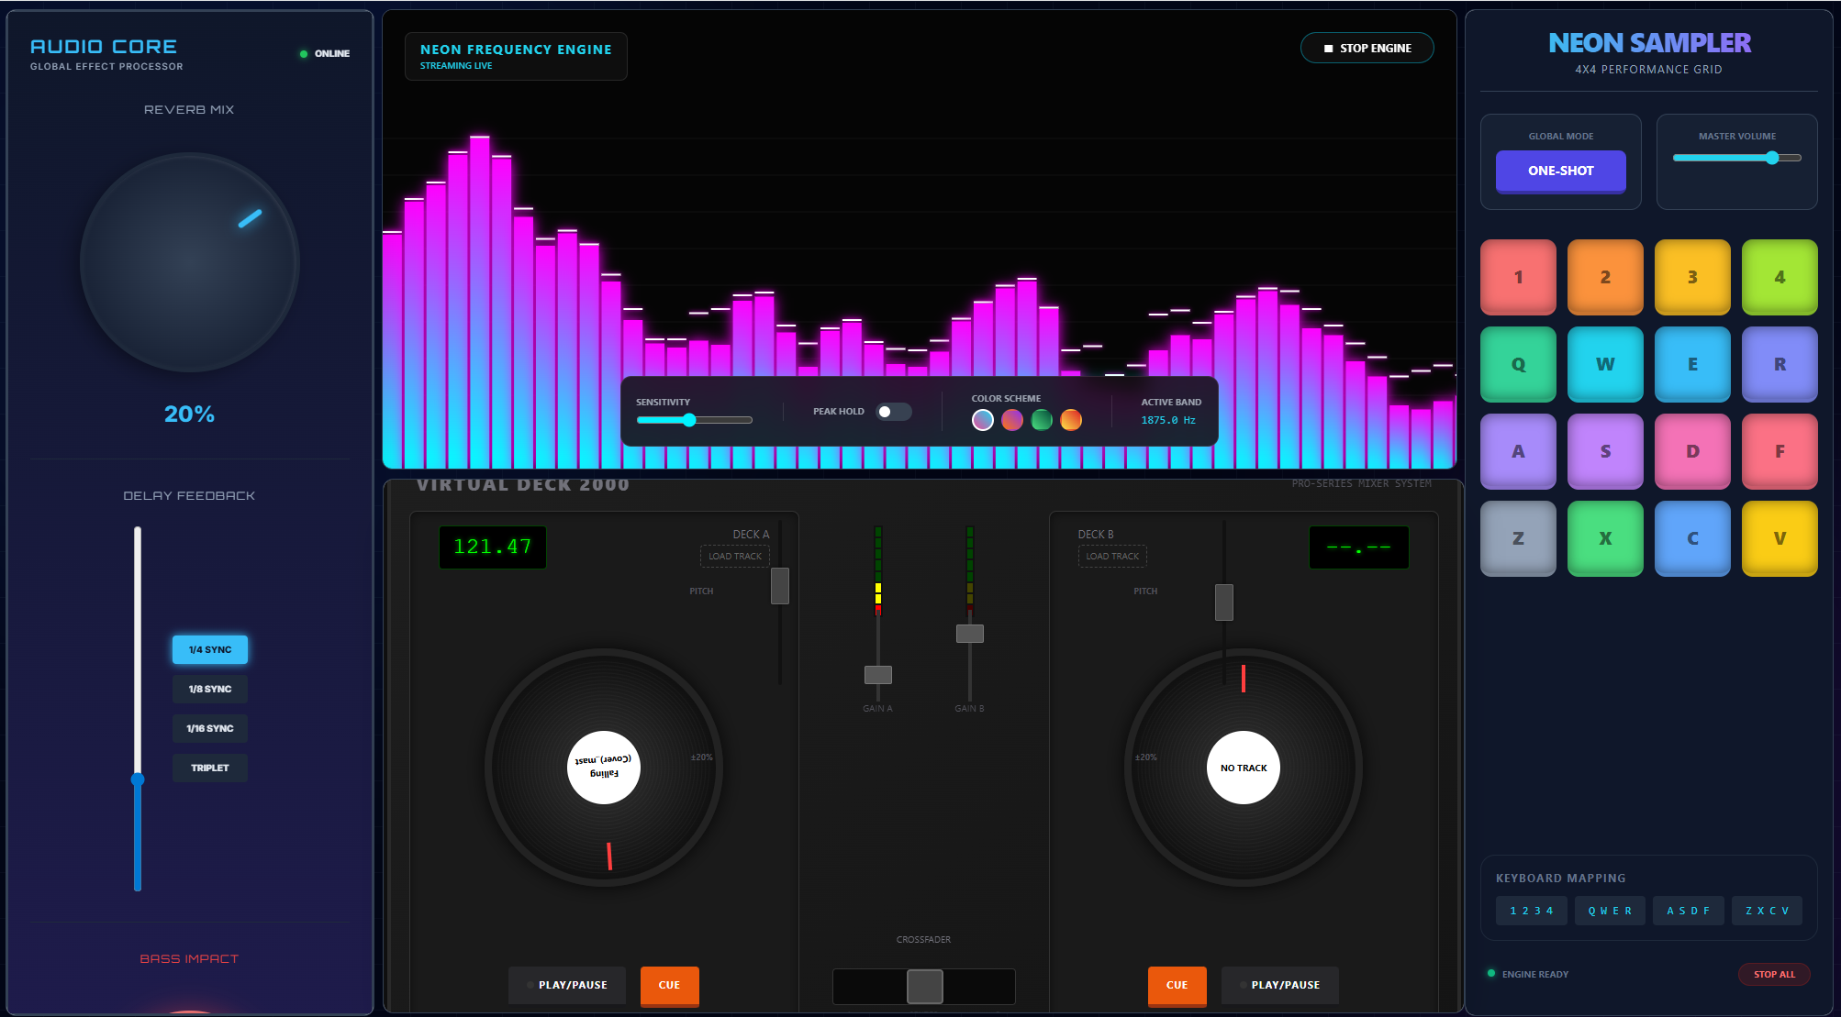Choose the 1/16 Sync option
1841x1017 pixels.
tap(210, 728)
